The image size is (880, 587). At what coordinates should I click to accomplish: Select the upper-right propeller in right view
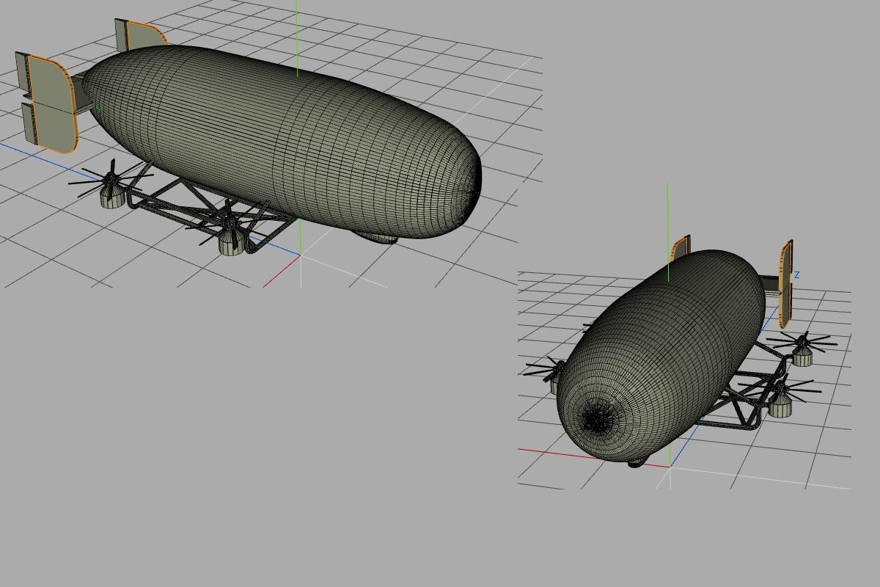click(801, 341)
